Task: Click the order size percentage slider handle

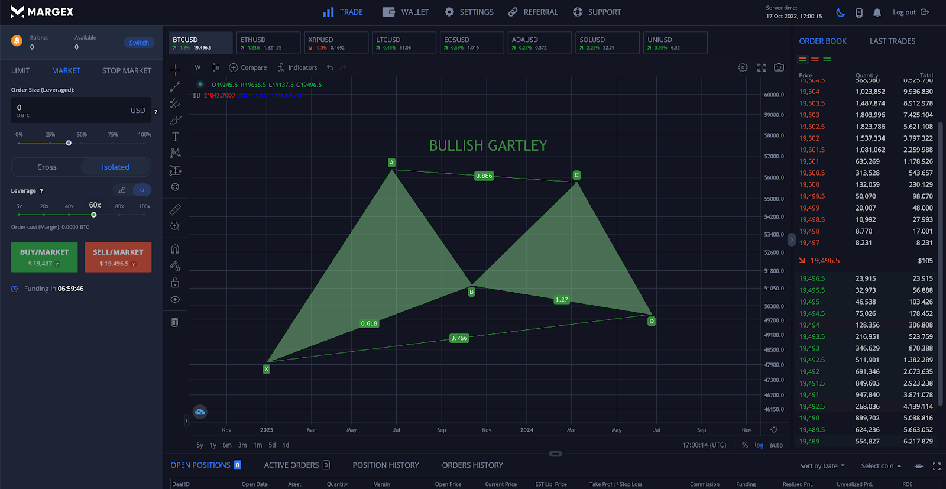Action: pyautogui.click(x=69, y=143)
